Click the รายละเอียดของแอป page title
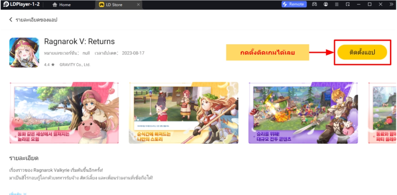The width and height of the screenshot is (397, 195). [36, 20]
